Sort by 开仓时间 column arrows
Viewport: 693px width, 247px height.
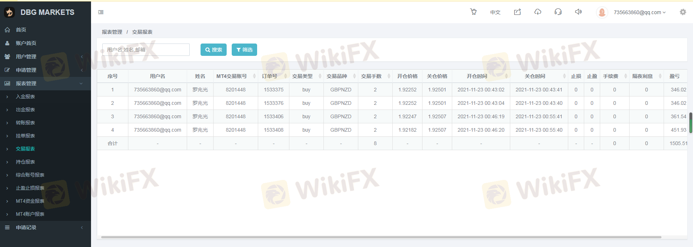tap(506, 76)
